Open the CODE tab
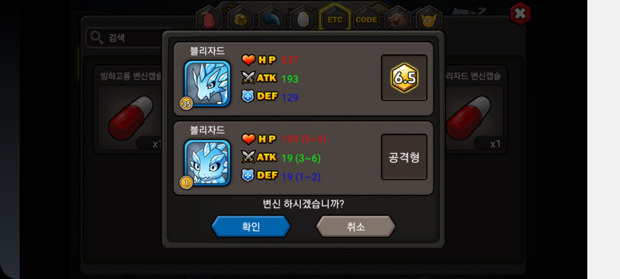Viewport: 620px width, 279px height. pos(366,19)
